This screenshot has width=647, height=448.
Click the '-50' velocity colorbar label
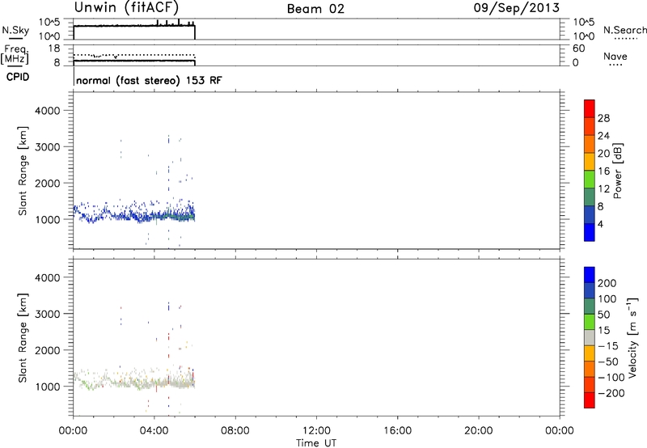point(607,361)
